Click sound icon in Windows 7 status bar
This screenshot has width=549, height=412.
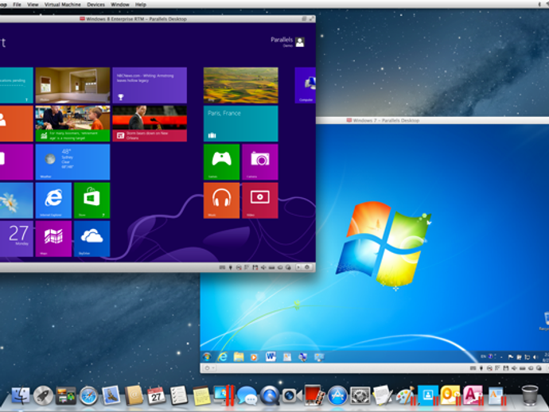(514, 368)
